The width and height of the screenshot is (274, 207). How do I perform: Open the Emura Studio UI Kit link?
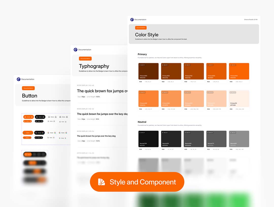[x=251, y=20]
